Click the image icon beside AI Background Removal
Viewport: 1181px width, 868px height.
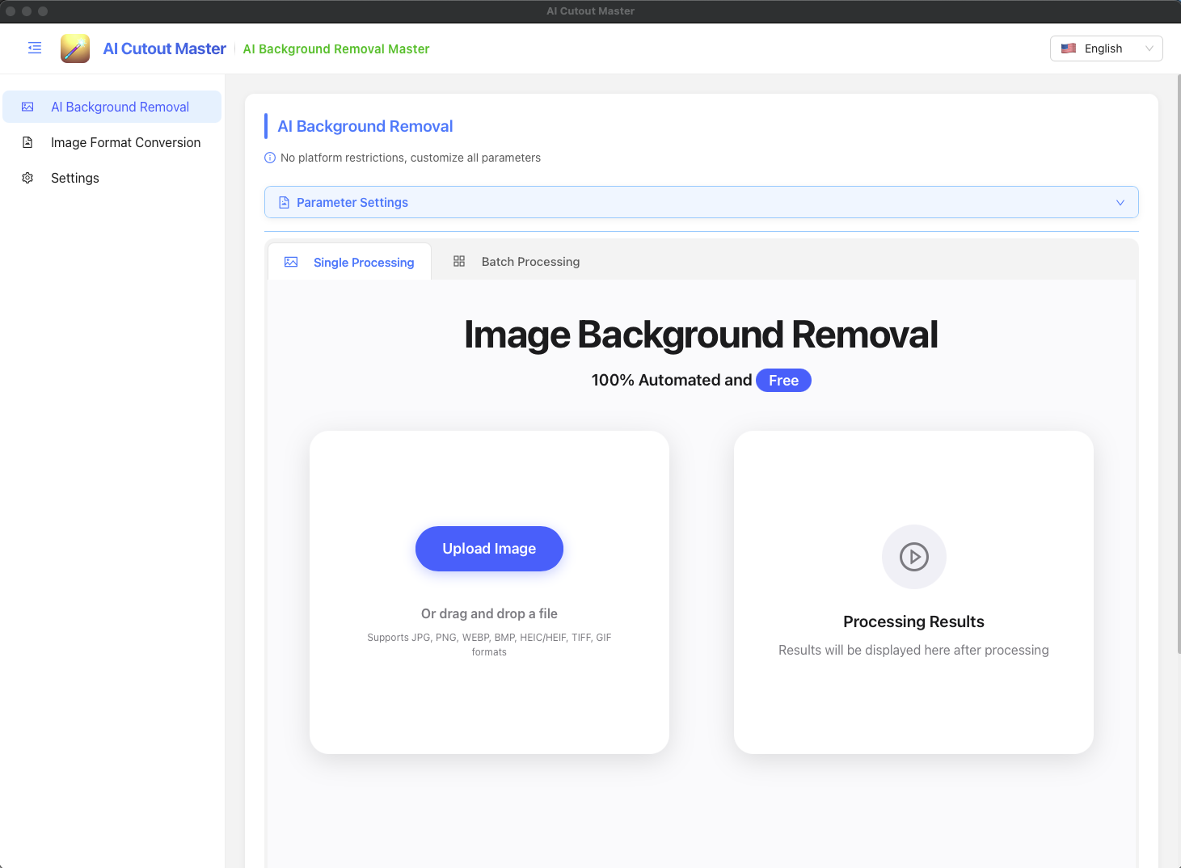click(x=28, y=106)
